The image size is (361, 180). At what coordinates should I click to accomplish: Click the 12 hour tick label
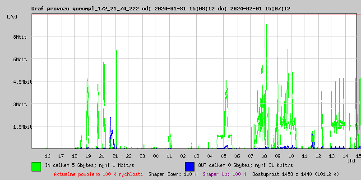(x=318, y=156)
